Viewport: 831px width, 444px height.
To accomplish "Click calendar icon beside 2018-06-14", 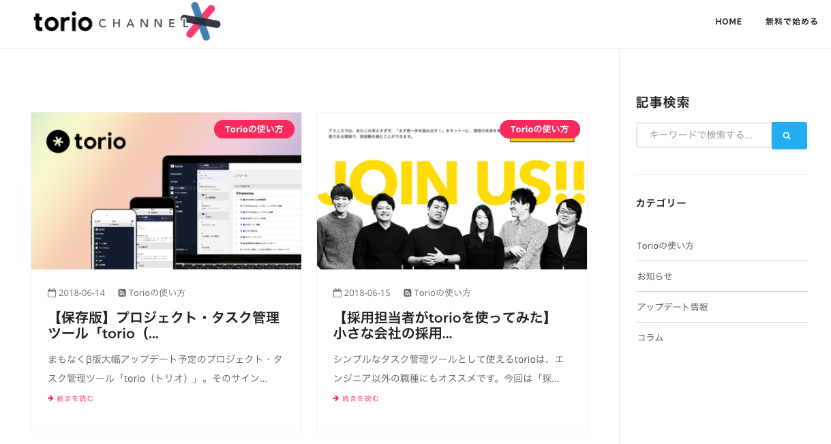I will [52, 293].
